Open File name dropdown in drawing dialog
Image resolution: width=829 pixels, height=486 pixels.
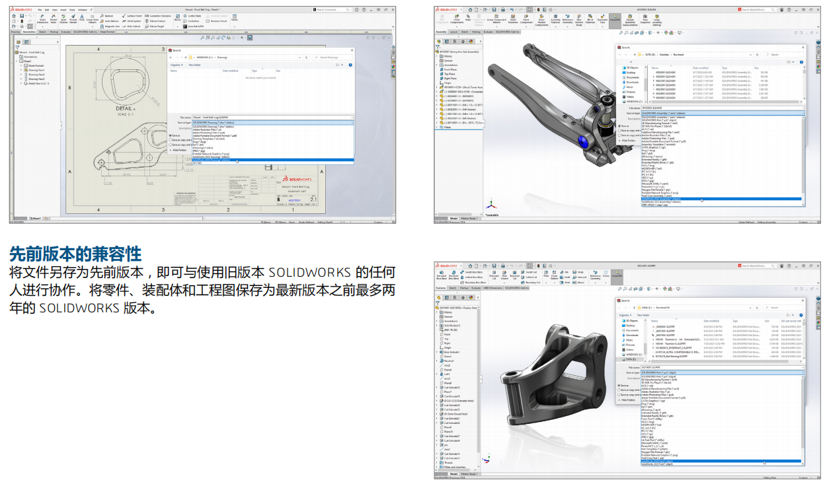click(352, 118)
